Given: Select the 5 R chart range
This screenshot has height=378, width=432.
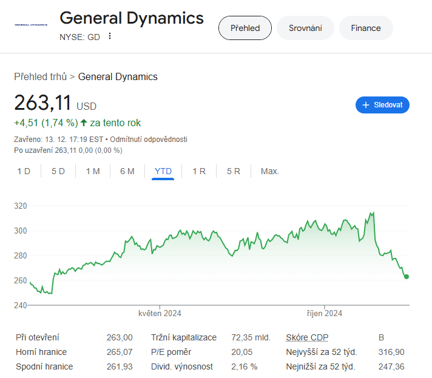Looking at the screenshot, I should point(234,171).
